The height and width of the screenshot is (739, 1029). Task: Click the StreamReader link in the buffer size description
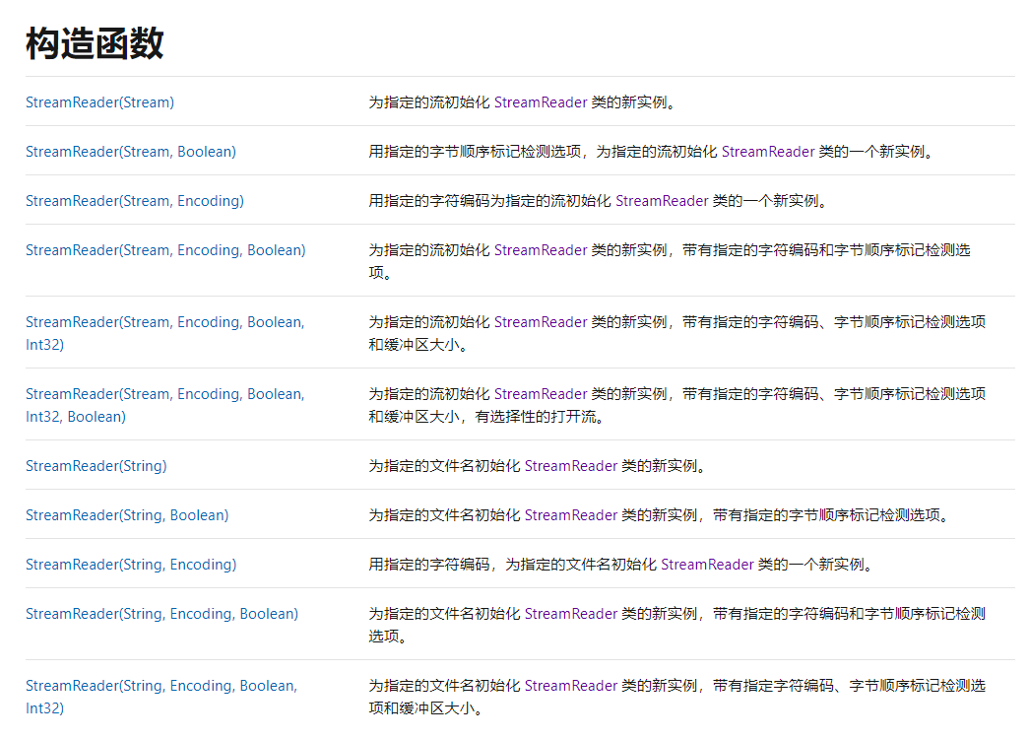pos(540,321)
